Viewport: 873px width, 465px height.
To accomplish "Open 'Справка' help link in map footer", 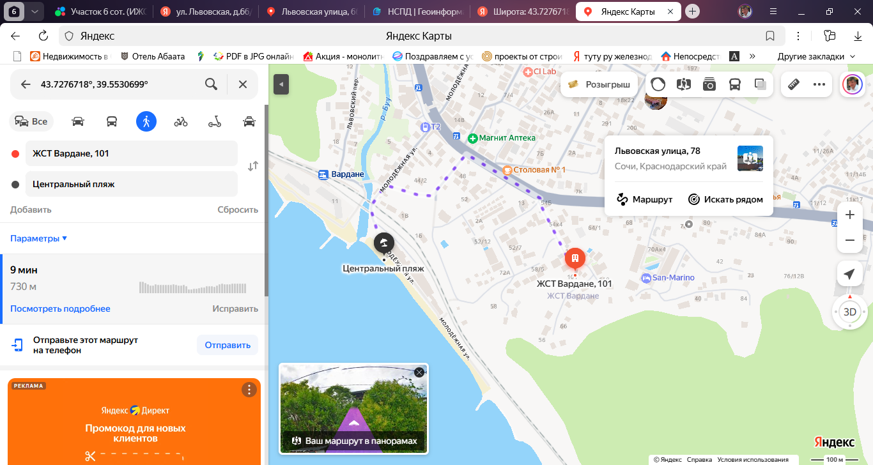I will click(699, 459).
